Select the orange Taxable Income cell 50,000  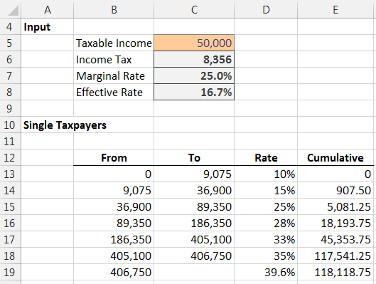pyautogui.click(x=194, y=43)
